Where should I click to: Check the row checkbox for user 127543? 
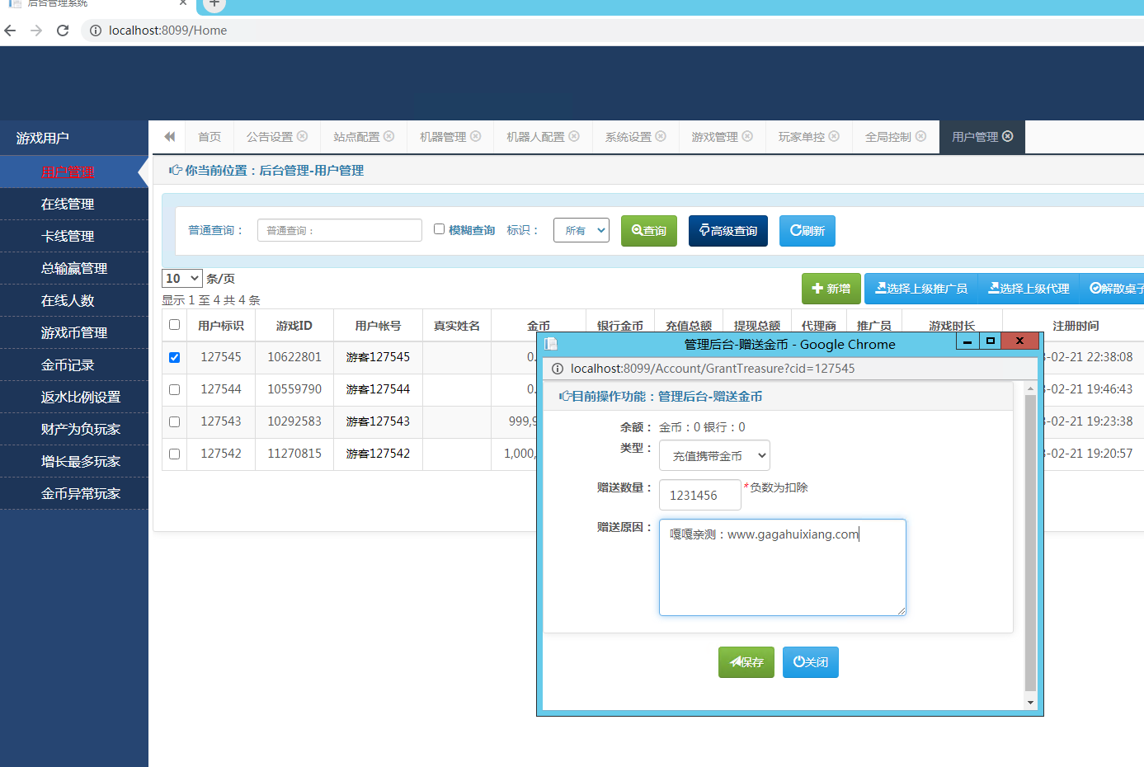pos(174,421)
